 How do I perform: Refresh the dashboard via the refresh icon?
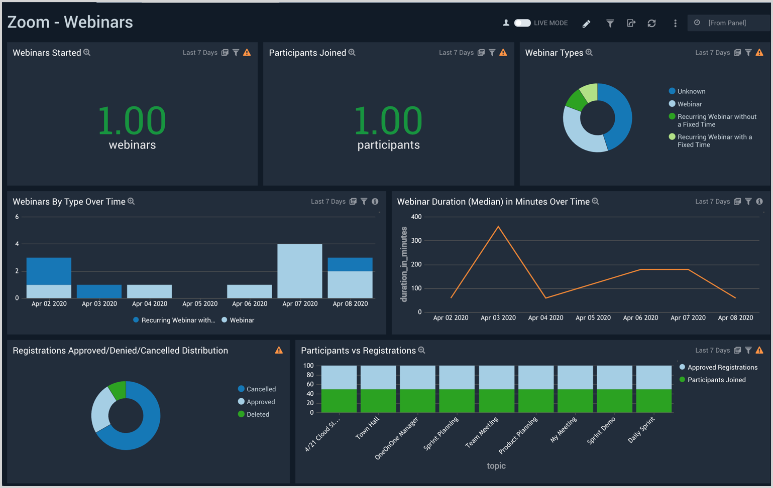point(652,23)
